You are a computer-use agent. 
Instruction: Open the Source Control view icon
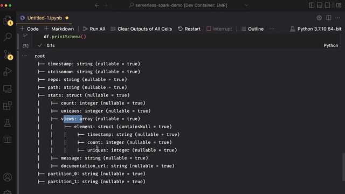click(x=8, y=55)
